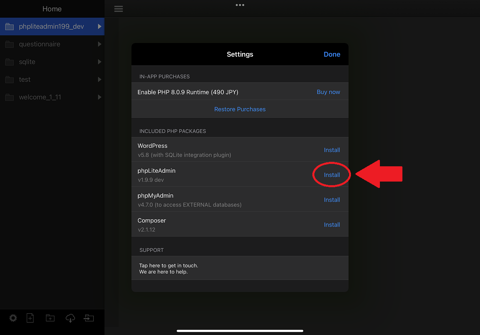Expand the test folder arrow
Viewport: 480px width, 335px height.
tap(99, 80)
